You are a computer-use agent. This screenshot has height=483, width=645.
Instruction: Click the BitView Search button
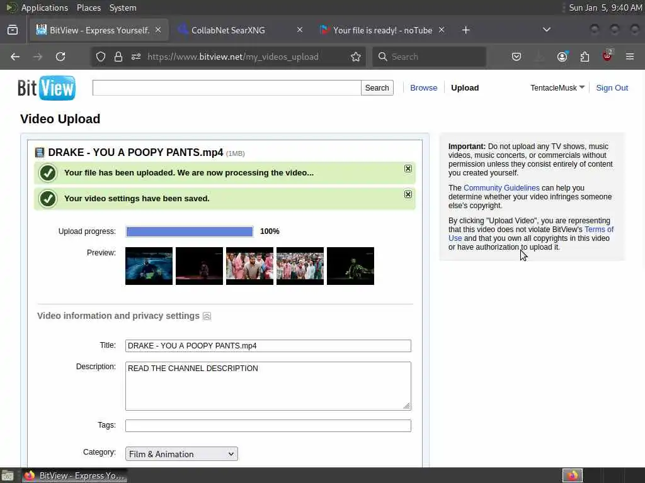[377, 88]
